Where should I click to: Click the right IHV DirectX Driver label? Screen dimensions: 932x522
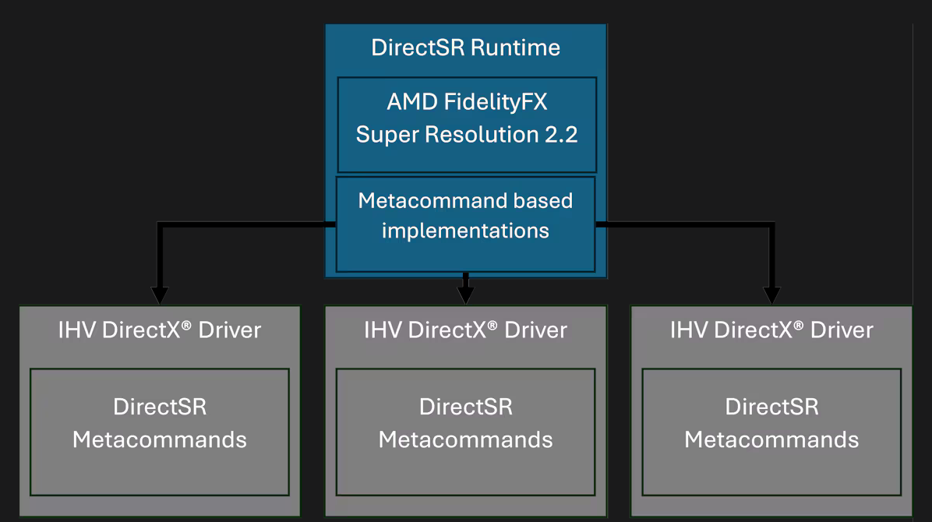(x=771, y=330)
